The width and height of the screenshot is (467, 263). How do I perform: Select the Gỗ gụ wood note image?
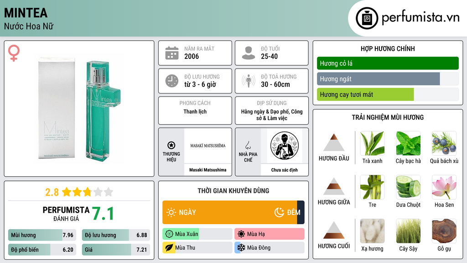pos(444,231)
